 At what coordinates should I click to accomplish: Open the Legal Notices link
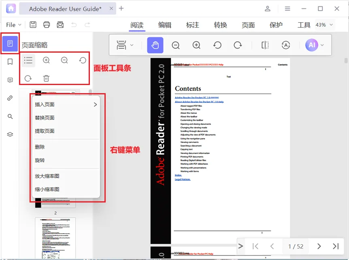183,179
